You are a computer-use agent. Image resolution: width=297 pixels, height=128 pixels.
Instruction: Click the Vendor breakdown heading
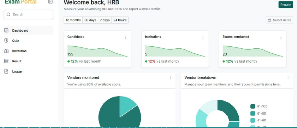[200, 77]
